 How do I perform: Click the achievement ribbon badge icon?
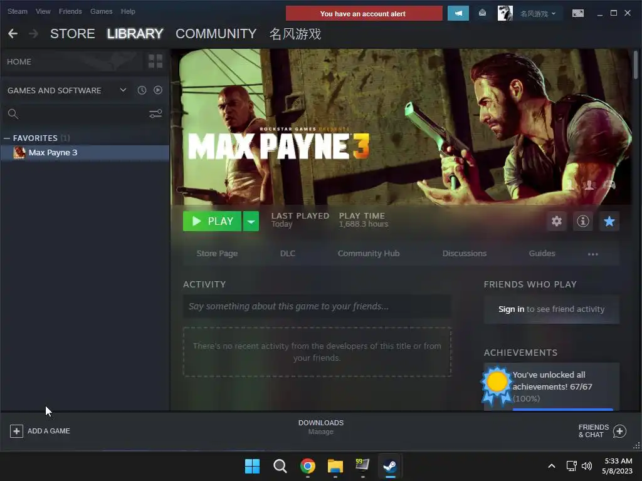497,385
